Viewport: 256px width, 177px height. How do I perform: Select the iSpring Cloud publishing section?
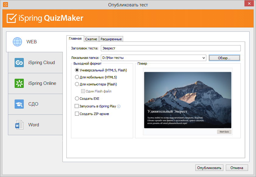click(35, 63)
